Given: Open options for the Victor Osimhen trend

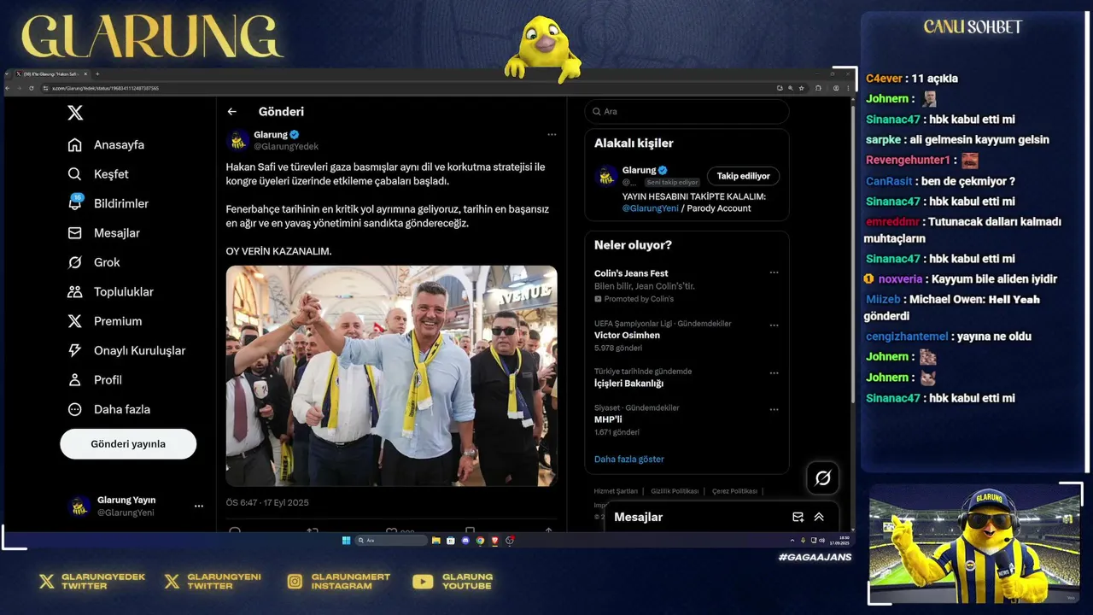Looking at the screenshot, I should click(774, 325).
